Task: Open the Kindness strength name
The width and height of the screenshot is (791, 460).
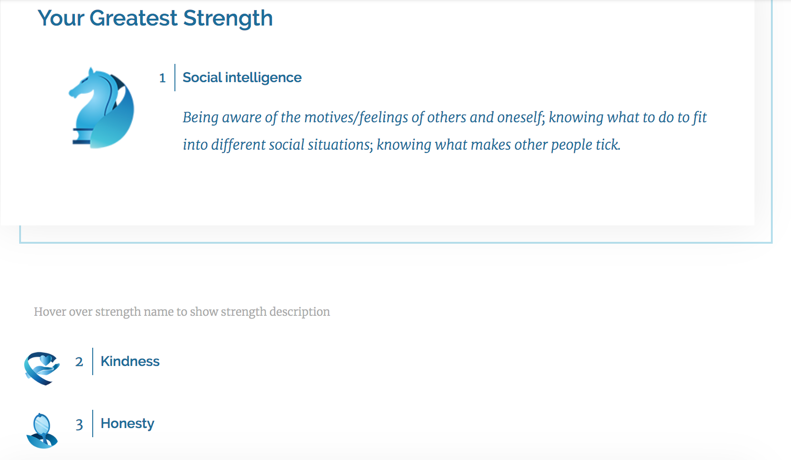Action: [x=130, y=361]
